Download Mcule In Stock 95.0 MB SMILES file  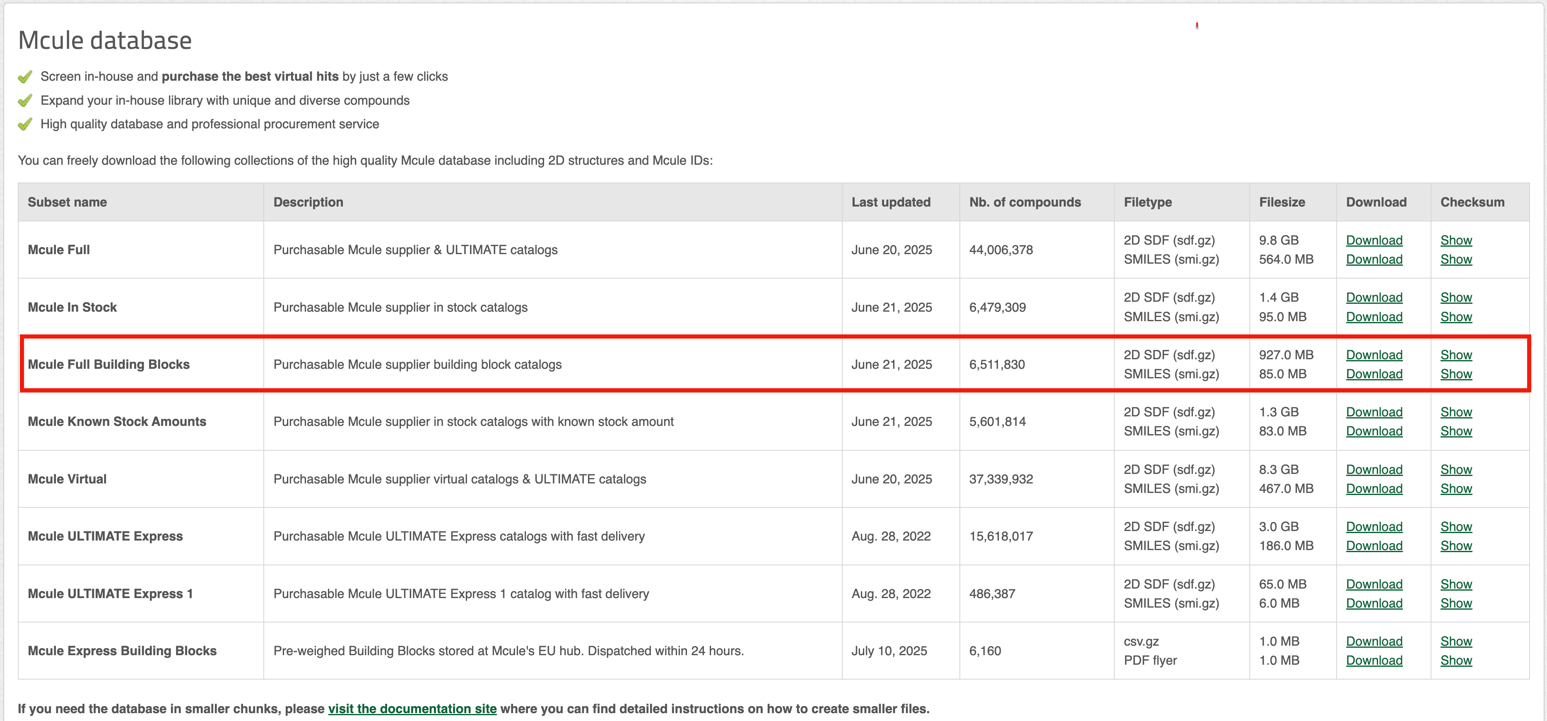click(1374, 316)
